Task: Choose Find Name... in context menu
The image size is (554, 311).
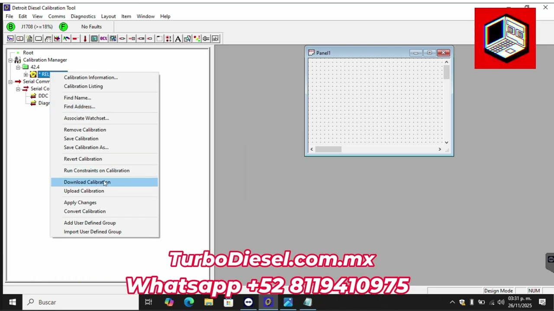Action: [104, 98]
